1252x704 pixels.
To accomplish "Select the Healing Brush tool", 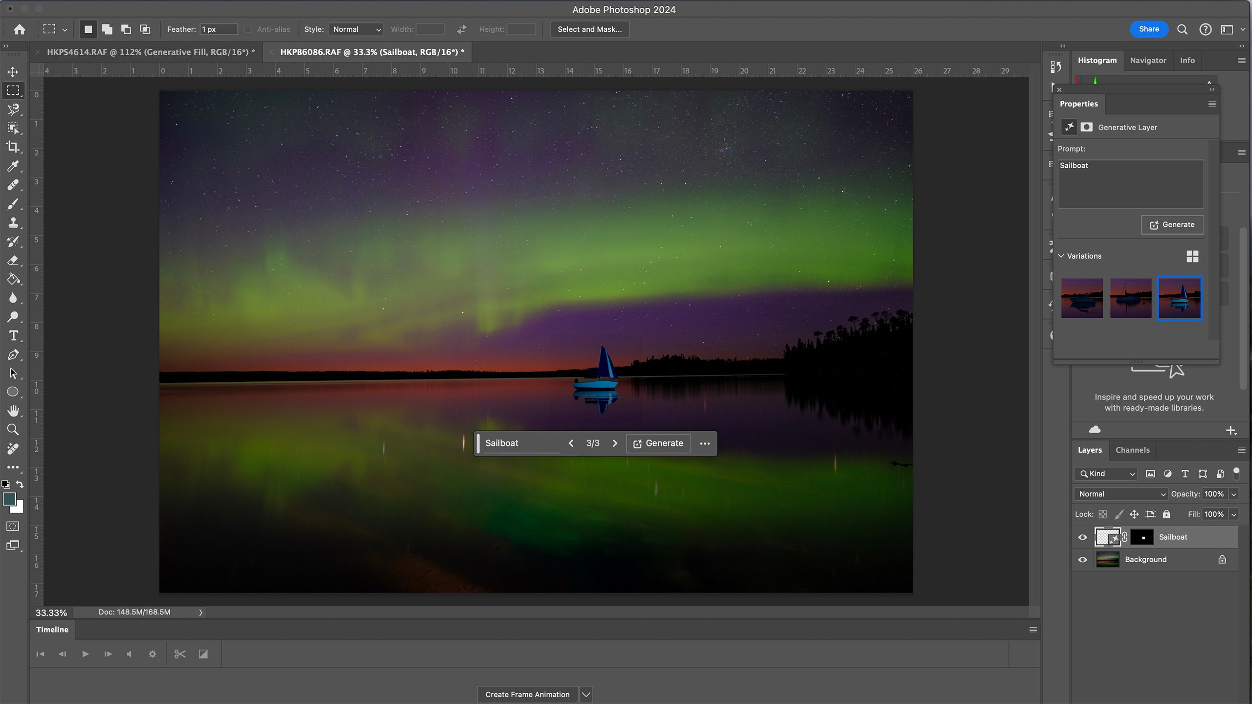I will [13, 185].
